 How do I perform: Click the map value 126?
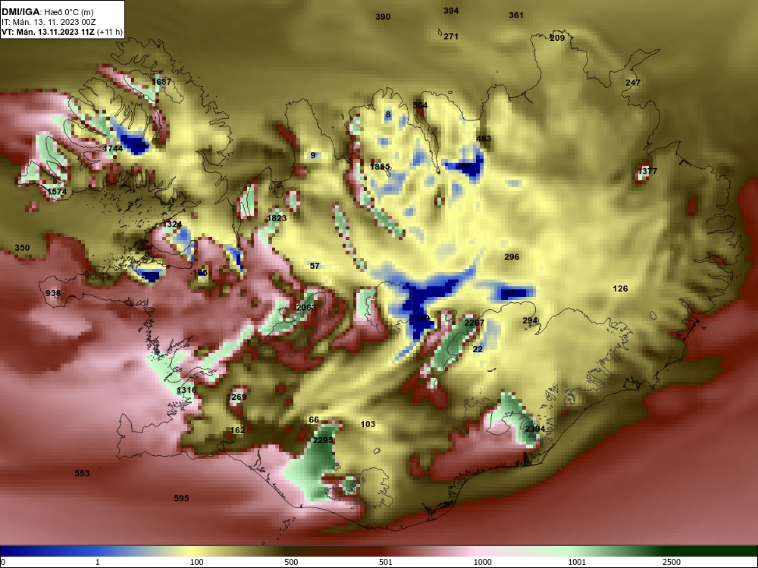[x=620, y=289]
